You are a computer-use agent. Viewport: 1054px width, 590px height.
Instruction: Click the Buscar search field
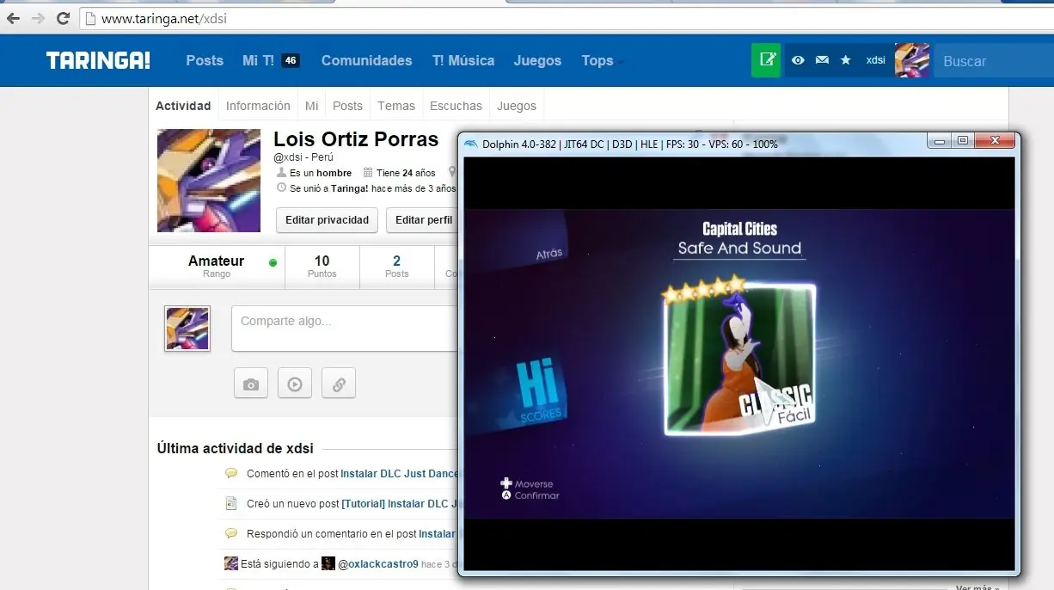[x=994, y=61]
